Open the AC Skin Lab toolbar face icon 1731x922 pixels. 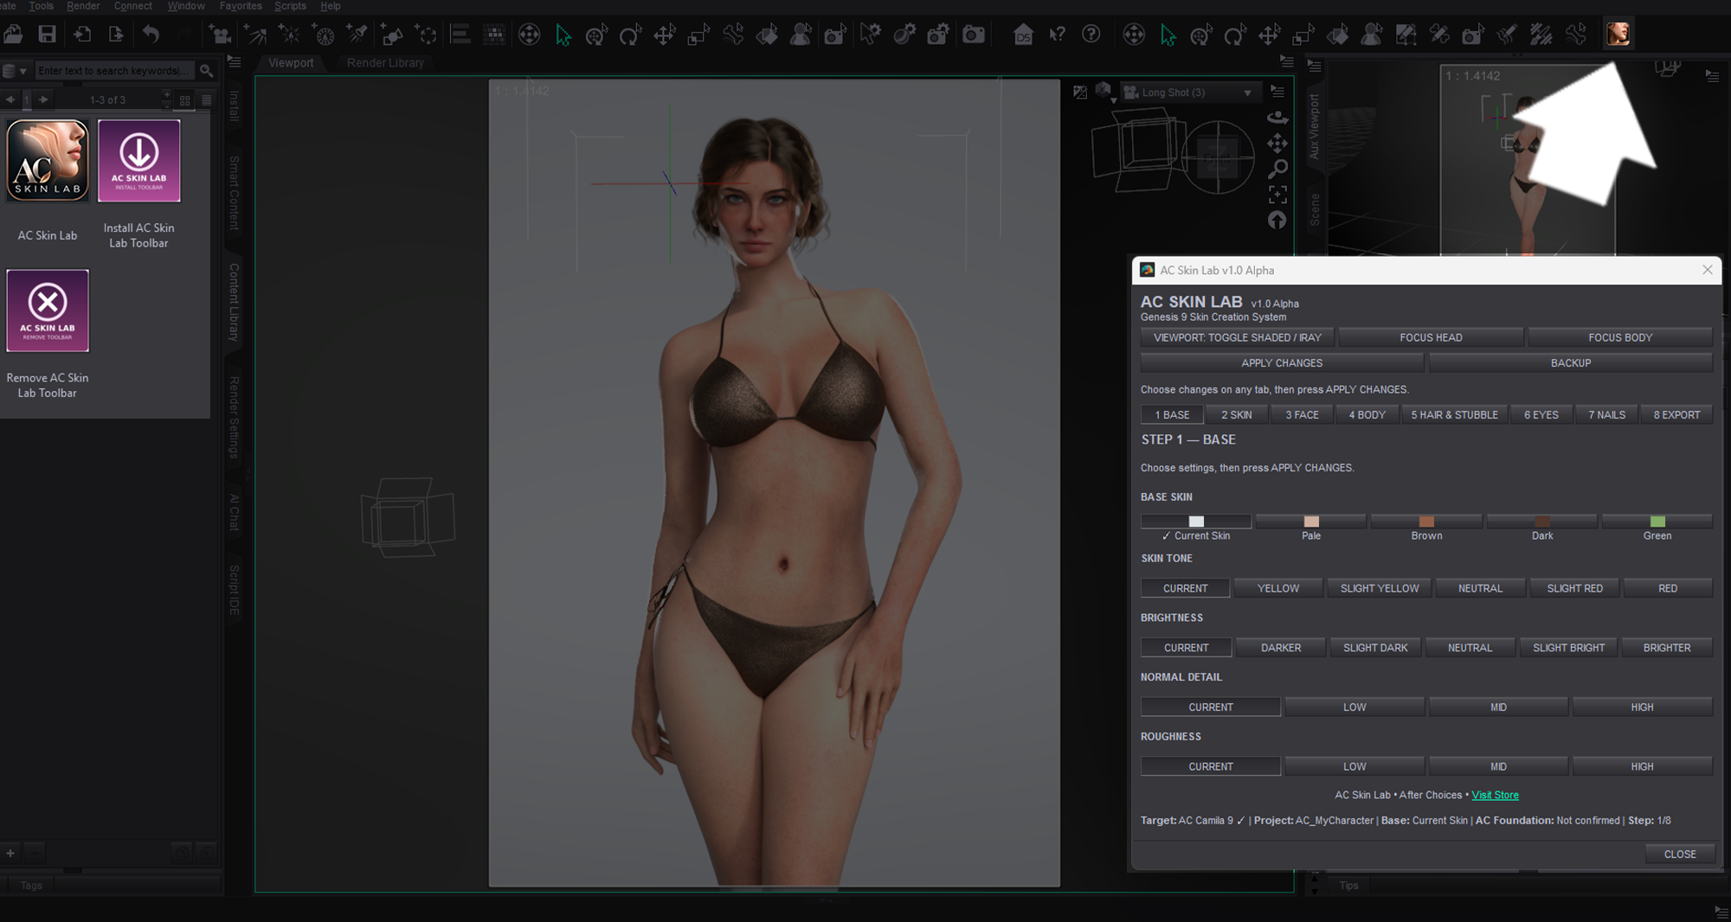click(x=1618, y=35)
